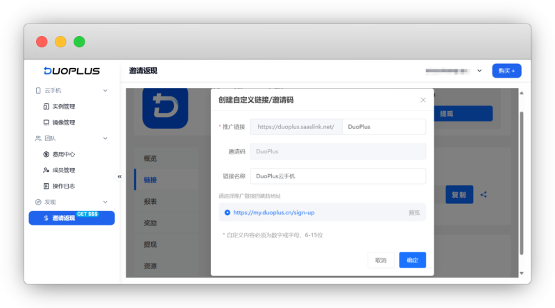Image resolution: width=555 pixels, height=308 pixels.
Task: Click the 请选择推广链接的跳转地址 label
Action: pyautogui.click(x=250, y=196)
